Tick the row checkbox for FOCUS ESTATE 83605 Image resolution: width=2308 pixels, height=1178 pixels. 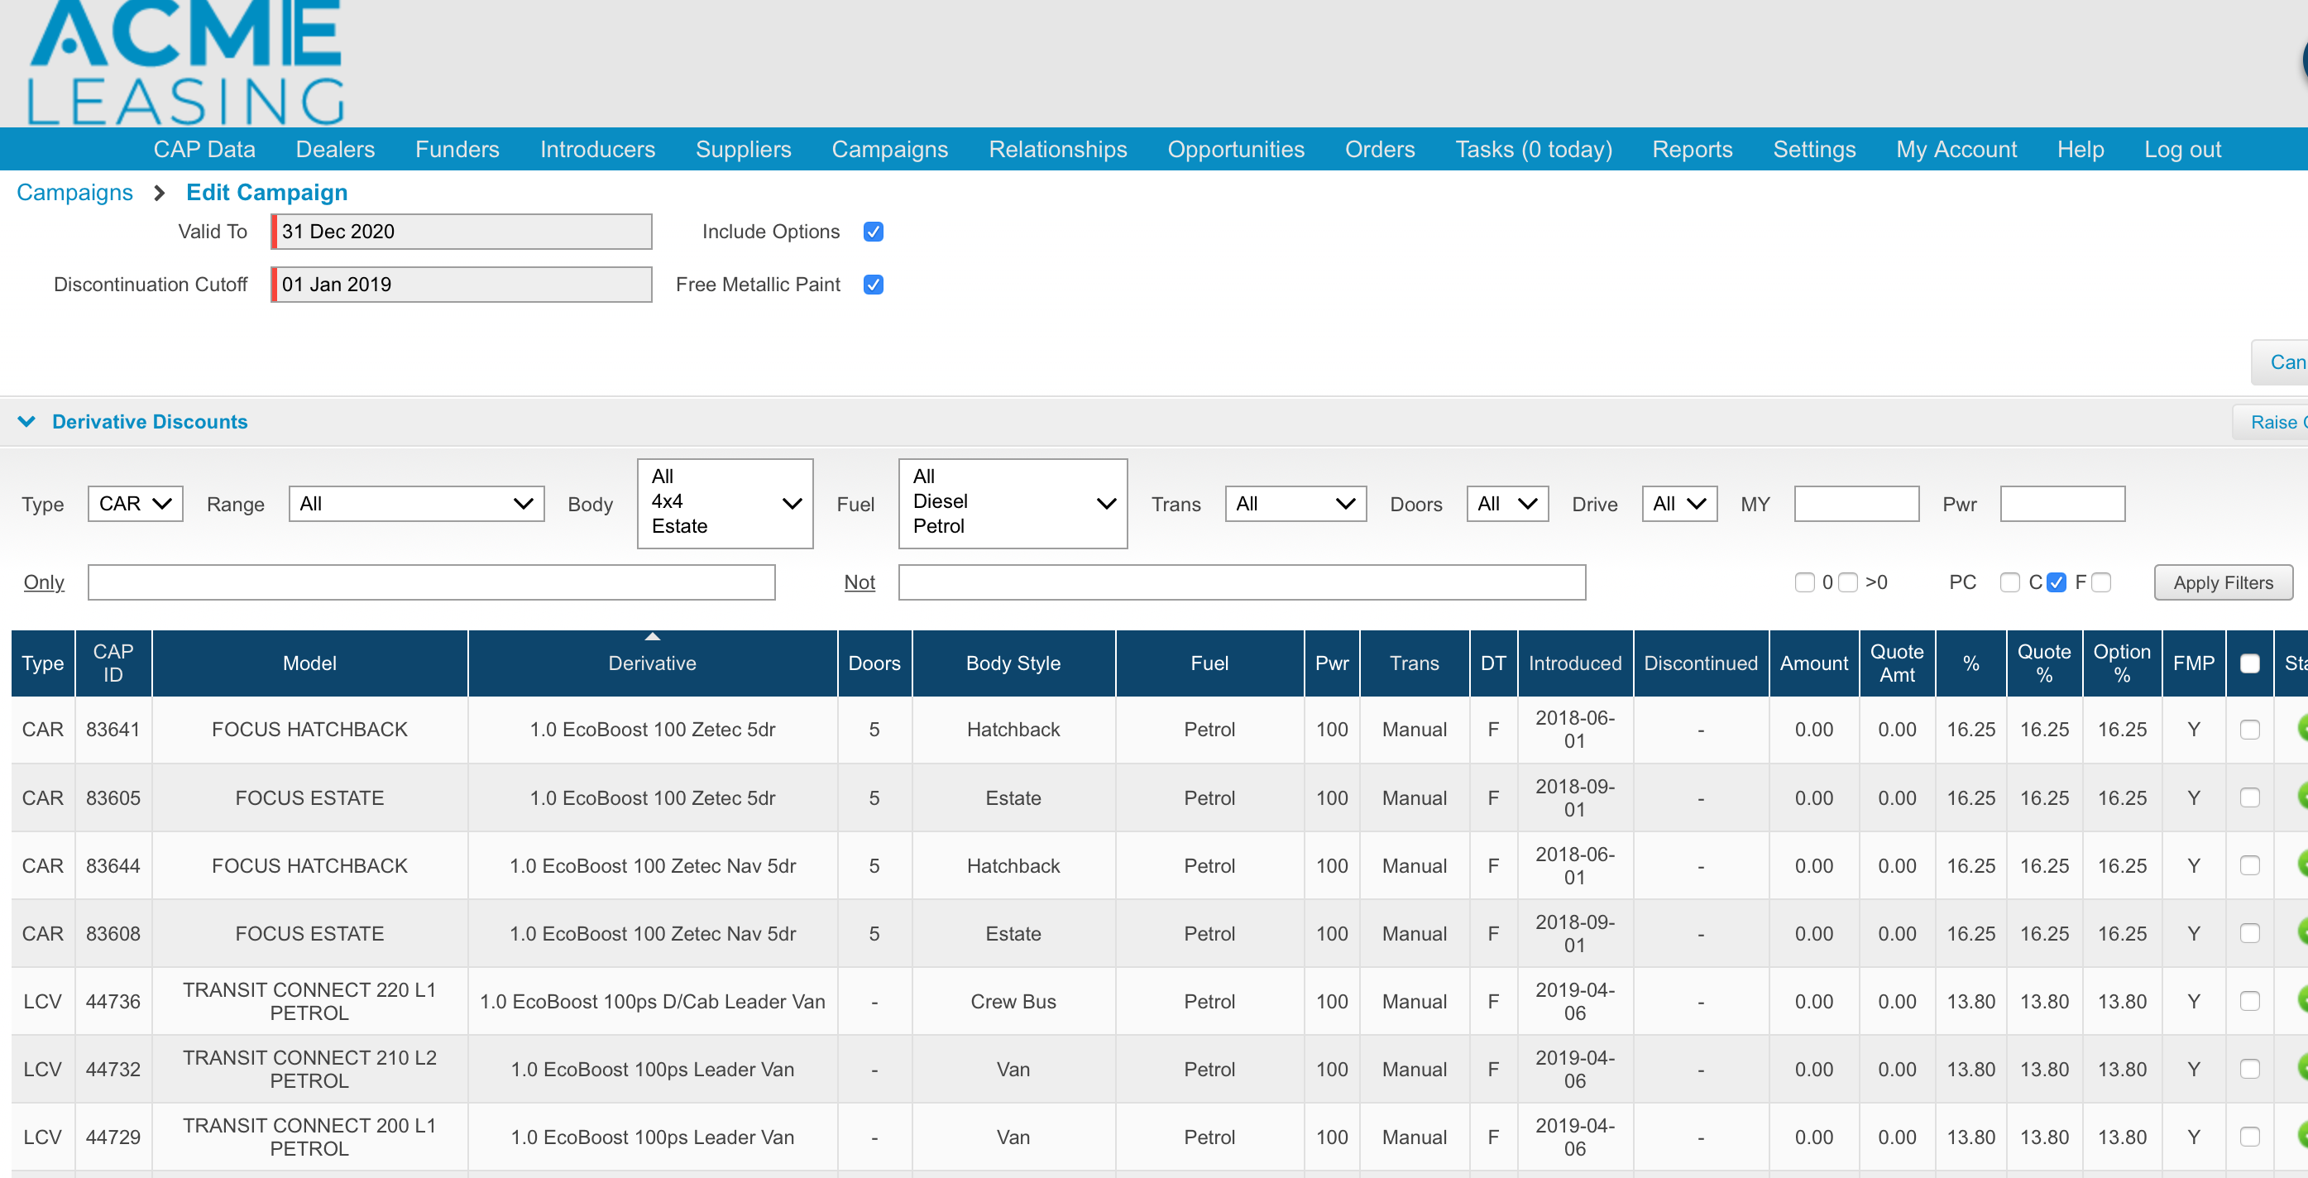tap(2249, 797)
